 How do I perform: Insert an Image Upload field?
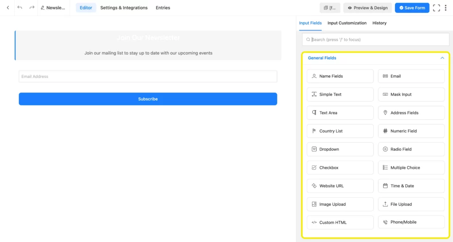tap(340, 204)
